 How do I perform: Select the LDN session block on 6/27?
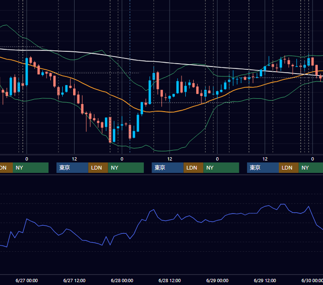tap(98, 168)
